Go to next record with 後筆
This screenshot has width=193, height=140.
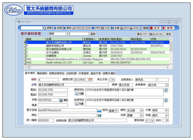tap(115, 28)
